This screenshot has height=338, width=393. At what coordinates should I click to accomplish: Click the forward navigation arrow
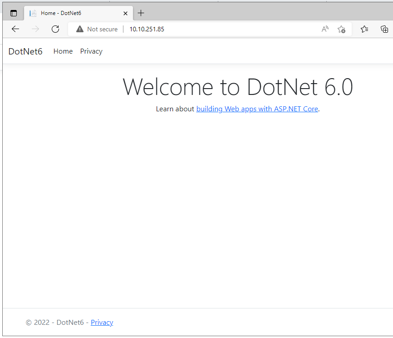[x=35, y=29]
